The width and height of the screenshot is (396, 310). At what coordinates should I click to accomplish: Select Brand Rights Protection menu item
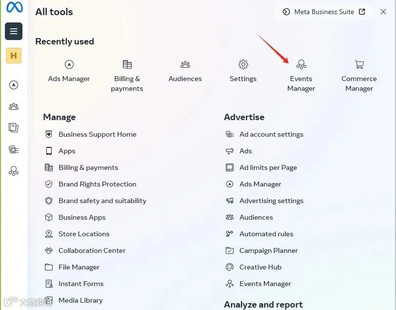97,184
